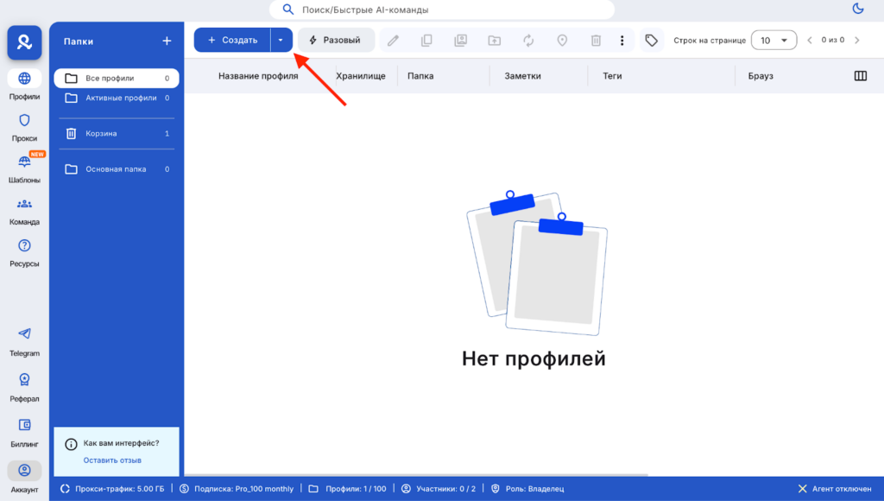The height and width of the screenshot is (501, 884).
Task: Add a new folder with plus icon
Action: [x=167, y=41]
